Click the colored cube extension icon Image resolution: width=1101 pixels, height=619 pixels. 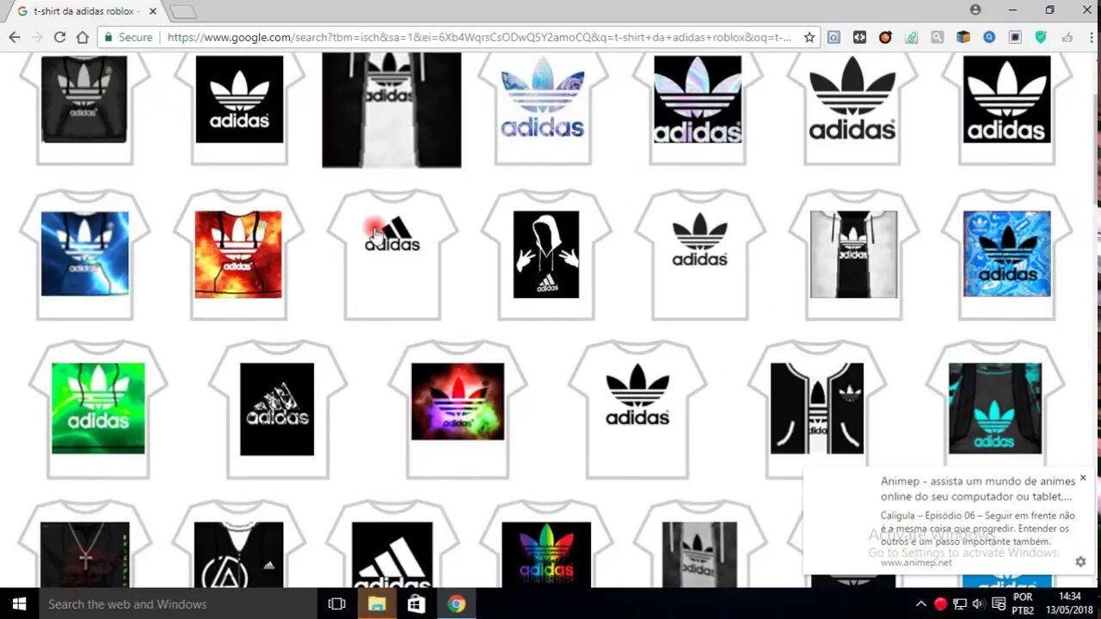pos(963,37)
